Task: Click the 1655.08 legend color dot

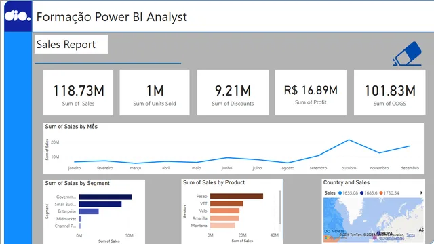Action: click(340, 193)
